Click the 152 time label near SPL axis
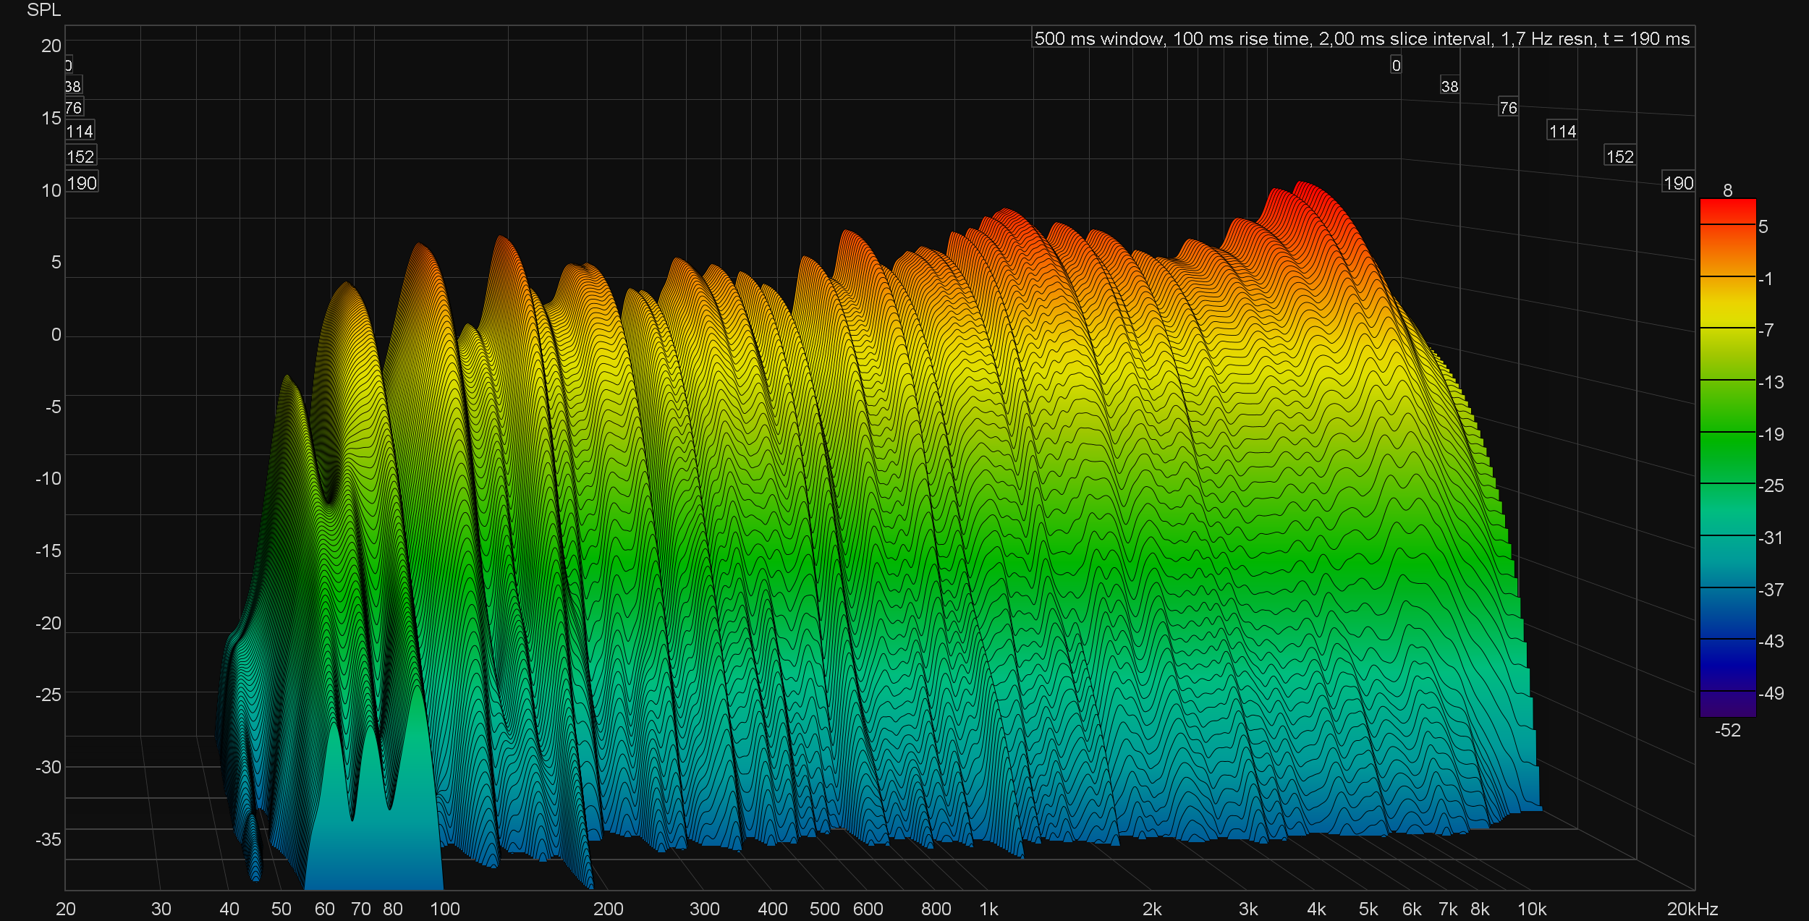 tap(80, 157)
